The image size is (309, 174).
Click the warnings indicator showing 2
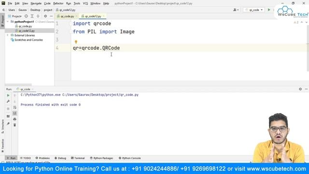(296, 22)
